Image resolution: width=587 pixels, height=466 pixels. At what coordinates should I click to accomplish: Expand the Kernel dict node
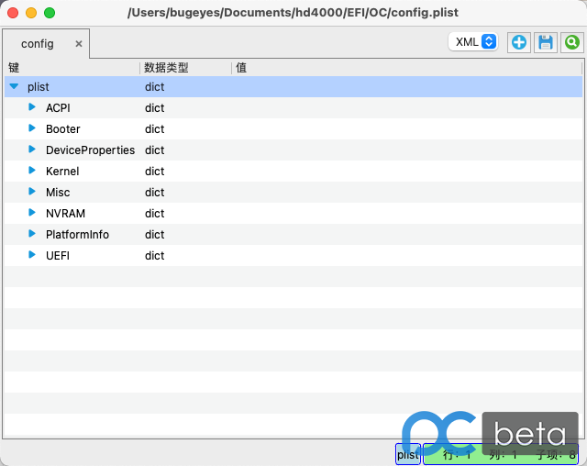(x=32, y=171)
